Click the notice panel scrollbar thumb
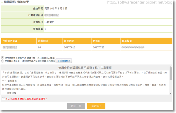This screenshot has width=176, height=113. pyautogui.click(x=171, y=74)
